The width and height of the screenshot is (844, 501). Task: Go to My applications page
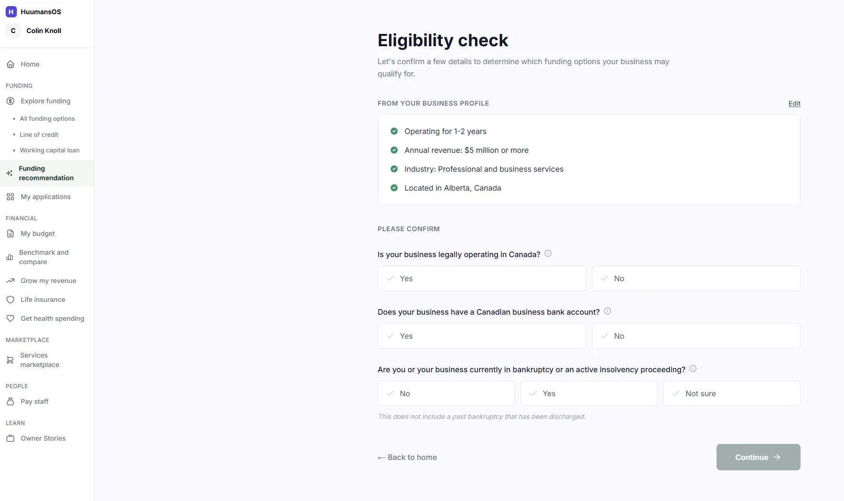[x=46, y=197]
